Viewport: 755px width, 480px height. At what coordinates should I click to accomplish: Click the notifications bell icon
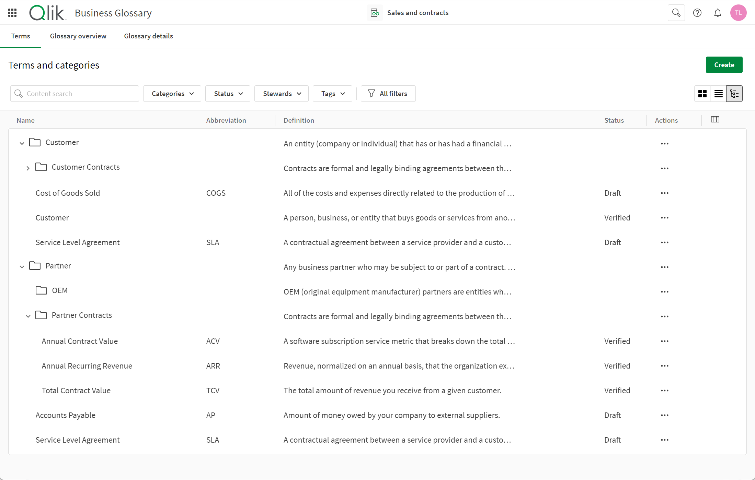click(x=718, y=12)
